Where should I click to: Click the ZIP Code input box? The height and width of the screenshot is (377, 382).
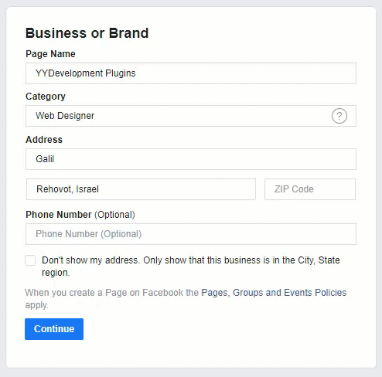(310, 189)
